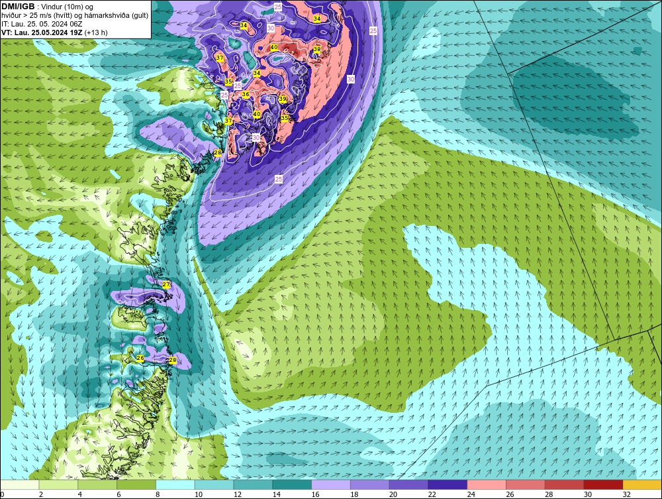Screen dimensions: 662x499
Task: Select the dark teal swatch between 14 and 16
Action: click(292, 484)
